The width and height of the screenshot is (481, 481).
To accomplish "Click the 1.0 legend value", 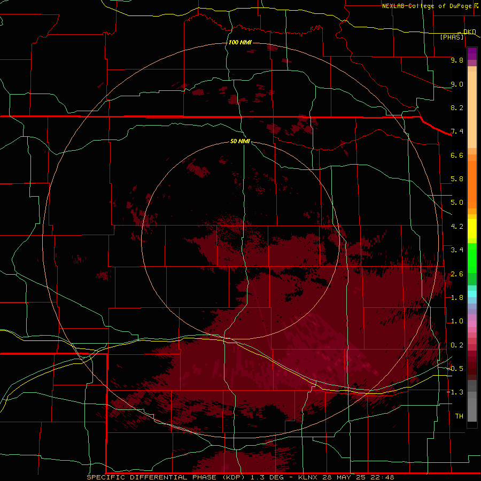I will pos(457,321).
